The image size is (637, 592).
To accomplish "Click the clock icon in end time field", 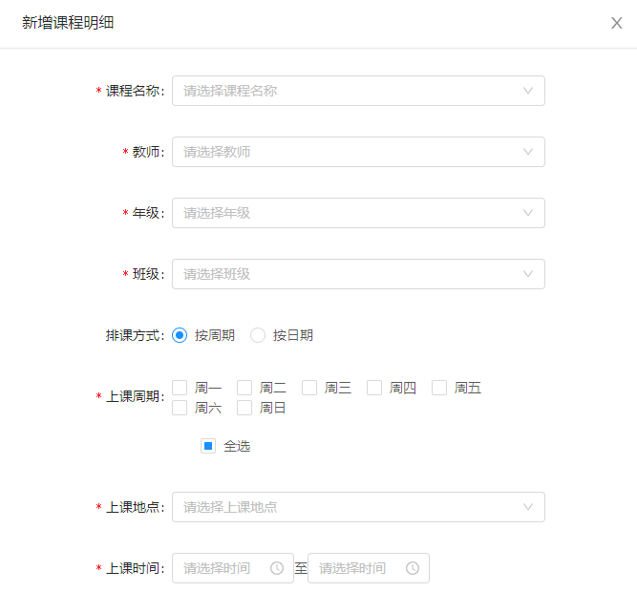I will tap(413, 568).
